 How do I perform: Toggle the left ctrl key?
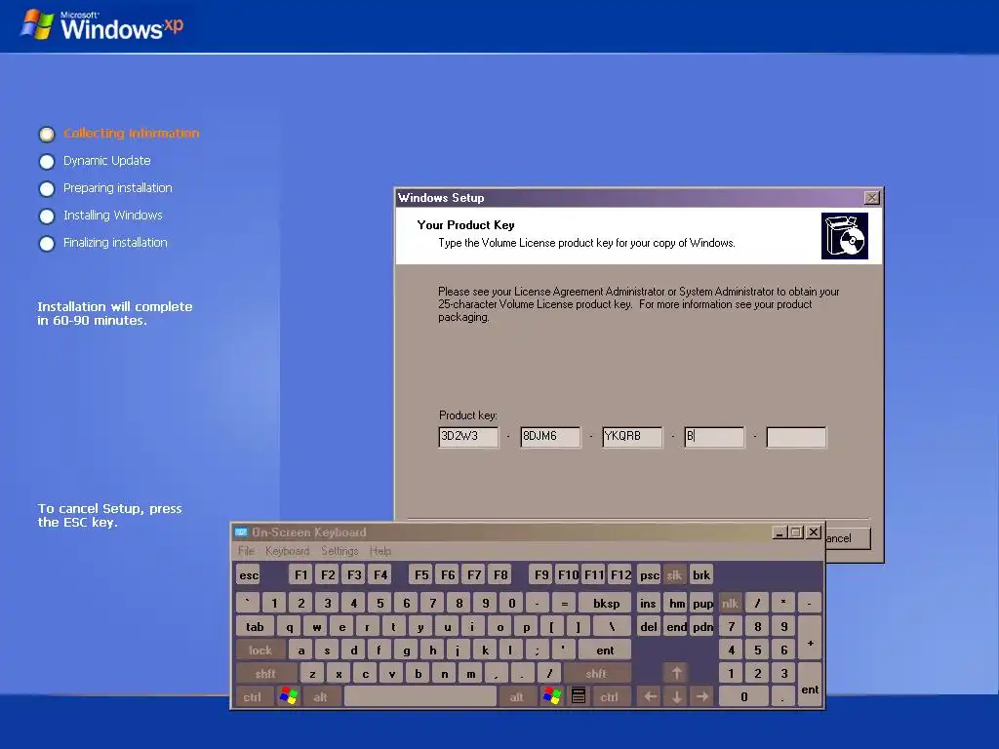click(x=253, y=696)
